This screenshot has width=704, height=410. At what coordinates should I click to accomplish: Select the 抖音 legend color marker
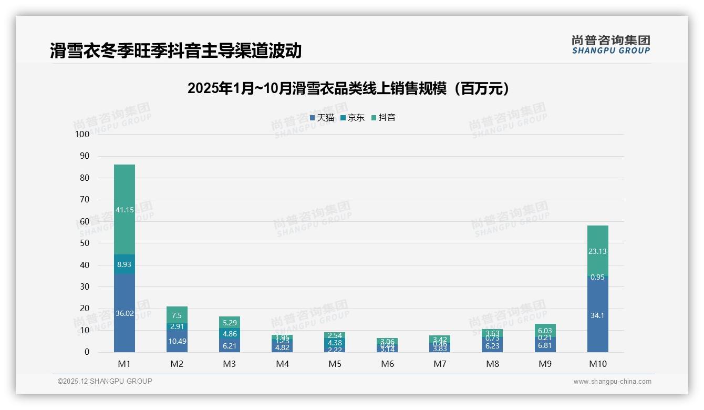click(x=373, y=118)
